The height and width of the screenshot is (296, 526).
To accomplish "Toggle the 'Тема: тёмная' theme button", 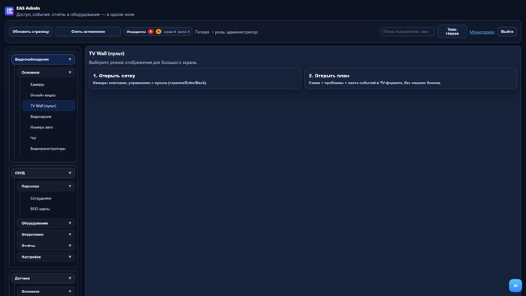I will click(452, 32).
